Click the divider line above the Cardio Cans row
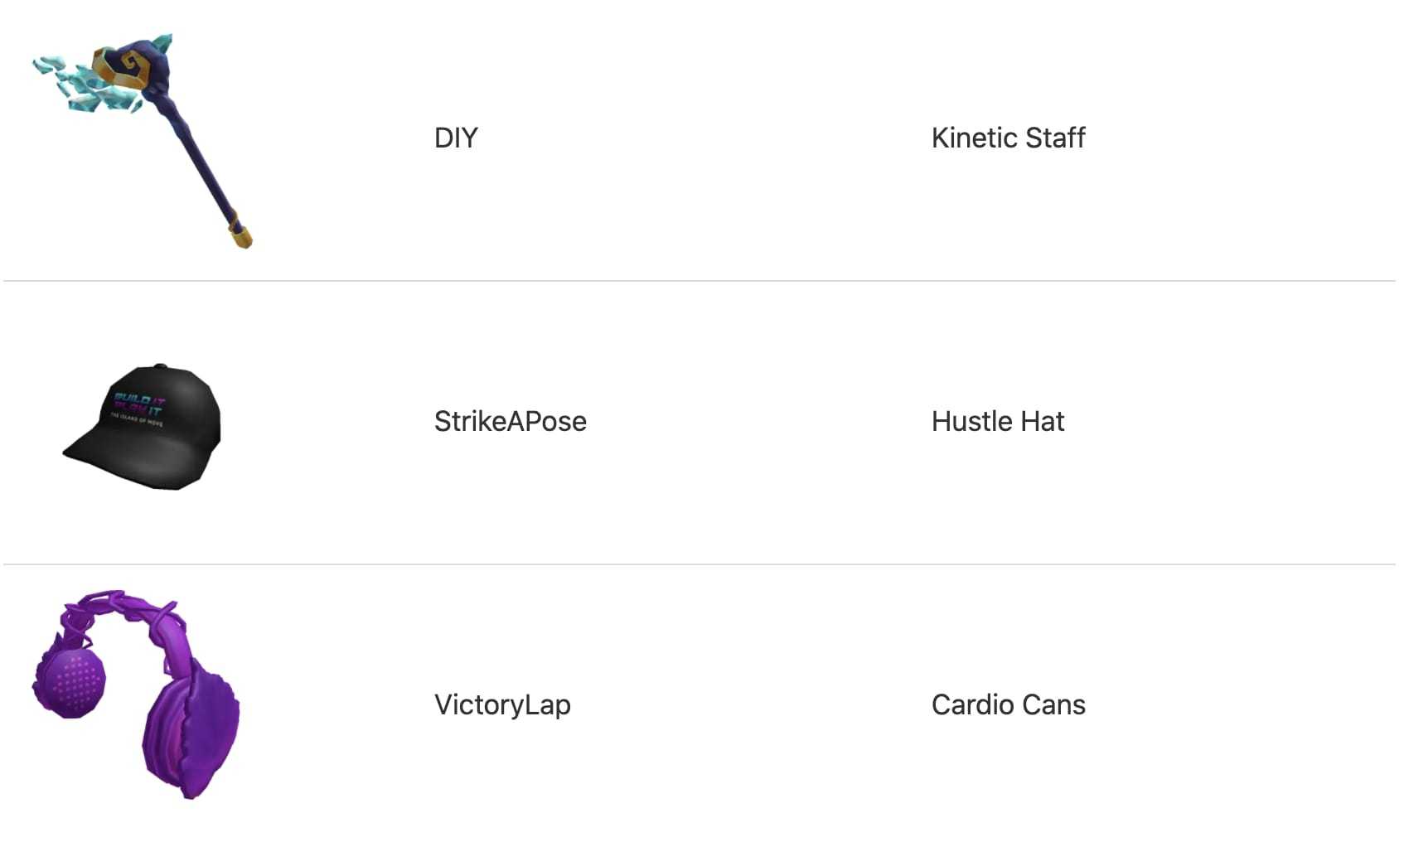This screenshot has height=842, width=1404. point(700,564)
